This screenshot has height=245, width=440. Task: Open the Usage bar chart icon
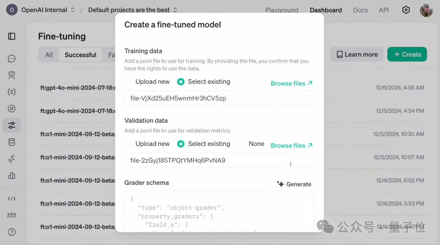[x=12, y=175]
